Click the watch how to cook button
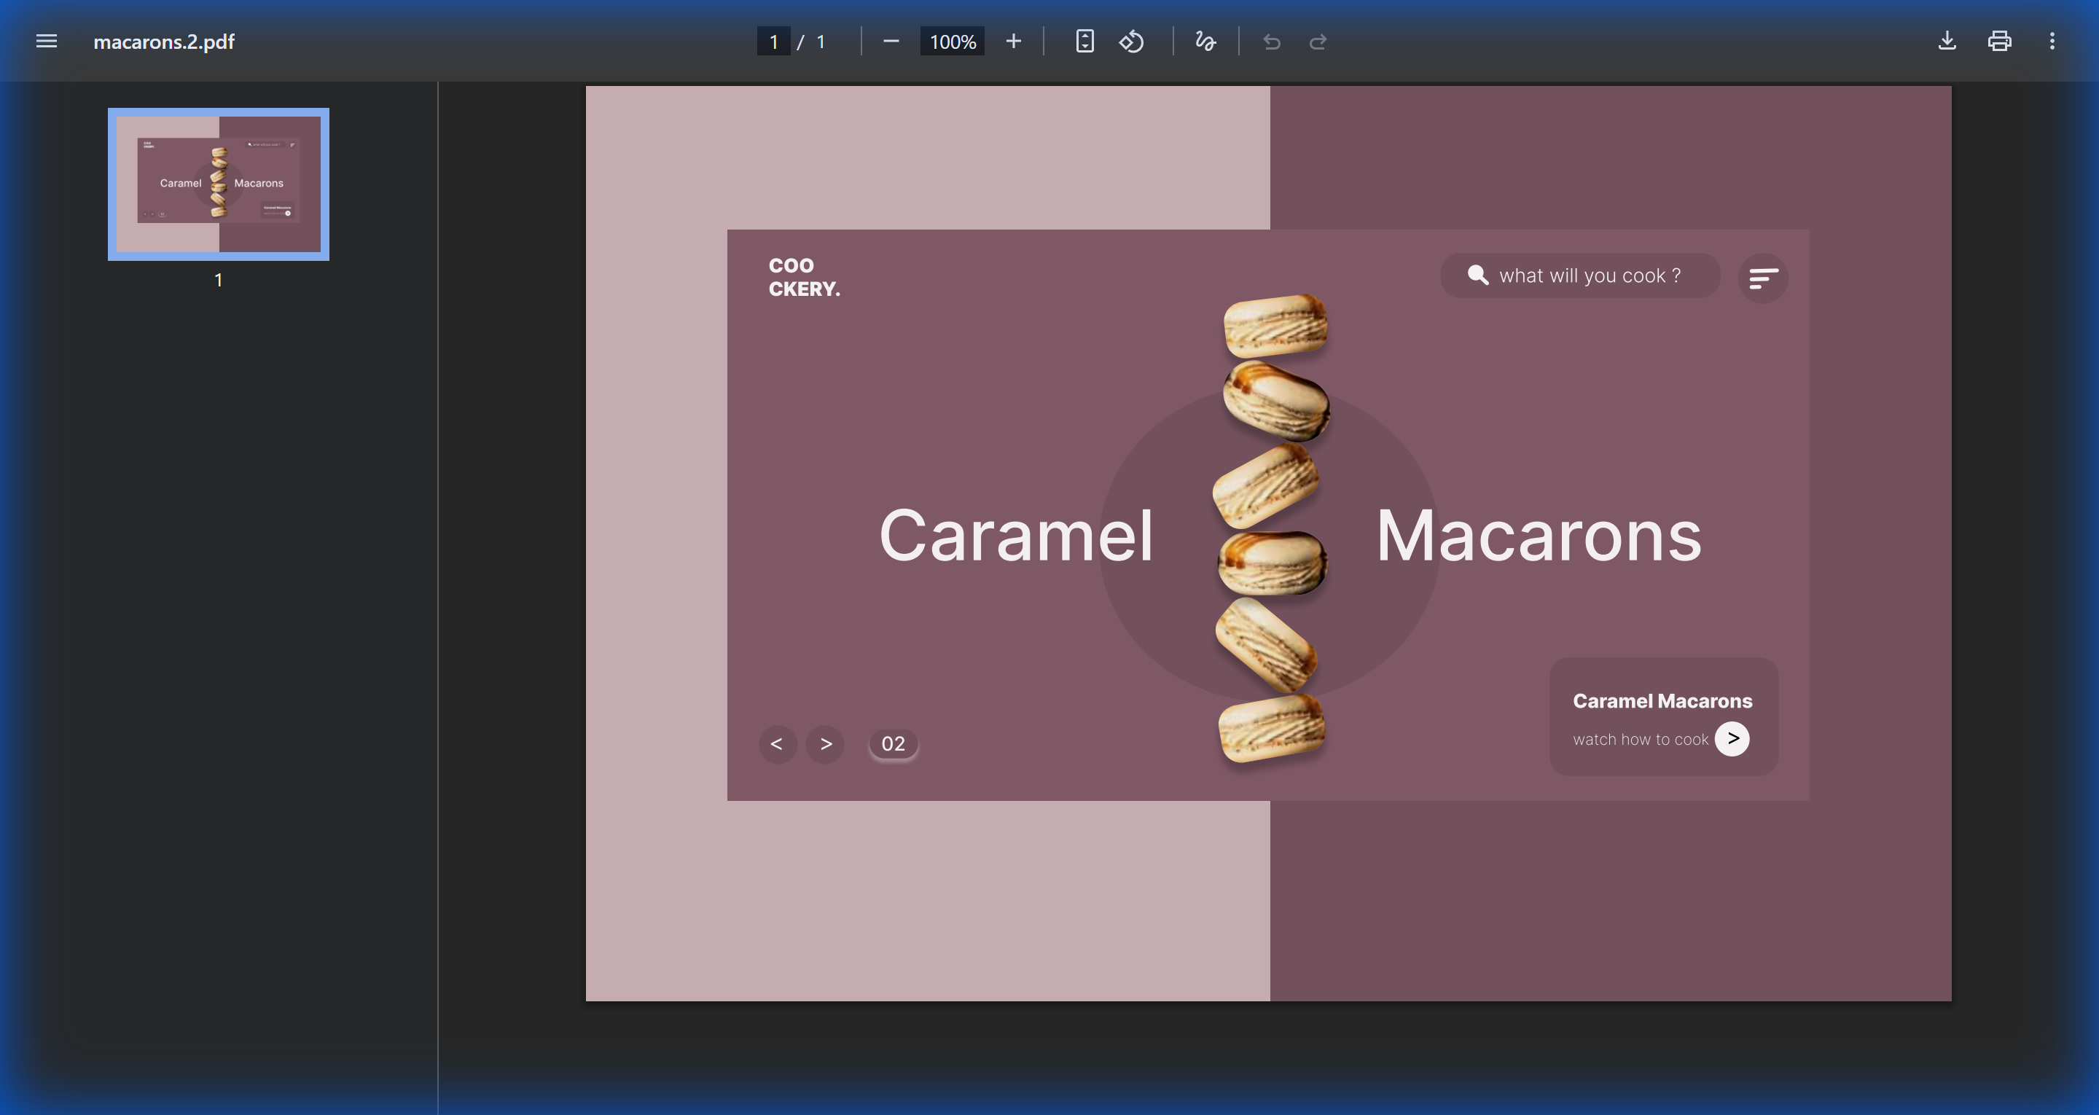Image resolution: width=2099 pixels, height=1115 pixels. (x=1732, y=738)
